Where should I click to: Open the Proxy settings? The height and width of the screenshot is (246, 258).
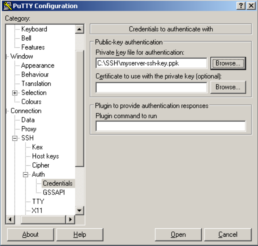[x=29, y=129]
